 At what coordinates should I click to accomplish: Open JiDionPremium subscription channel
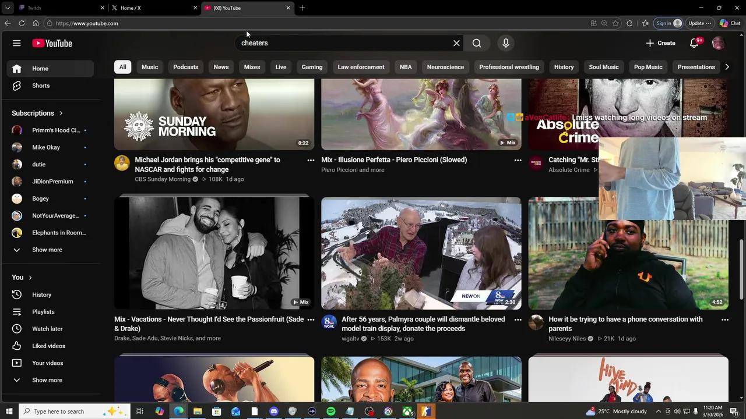(50, 182)
